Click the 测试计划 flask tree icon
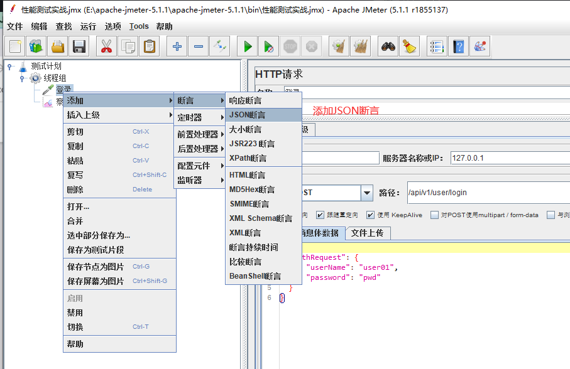The image size is (570, 369). point(23,66)
